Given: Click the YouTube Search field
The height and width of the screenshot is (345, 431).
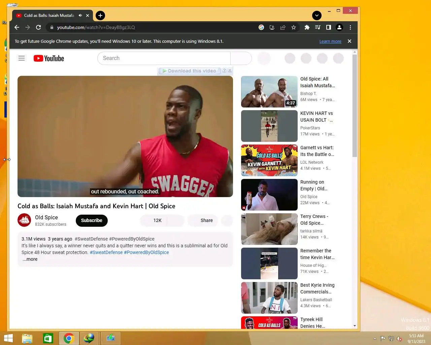Looking at the screenshot, I should [x=164, y=58].
